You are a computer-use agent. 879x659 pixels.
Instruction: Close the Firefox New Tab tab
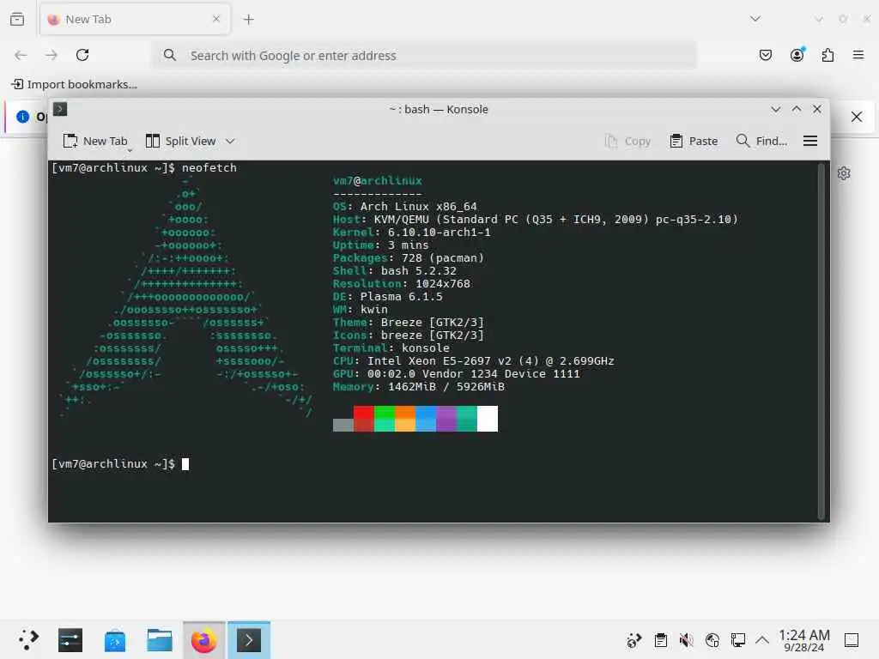[x=216, y=19]
